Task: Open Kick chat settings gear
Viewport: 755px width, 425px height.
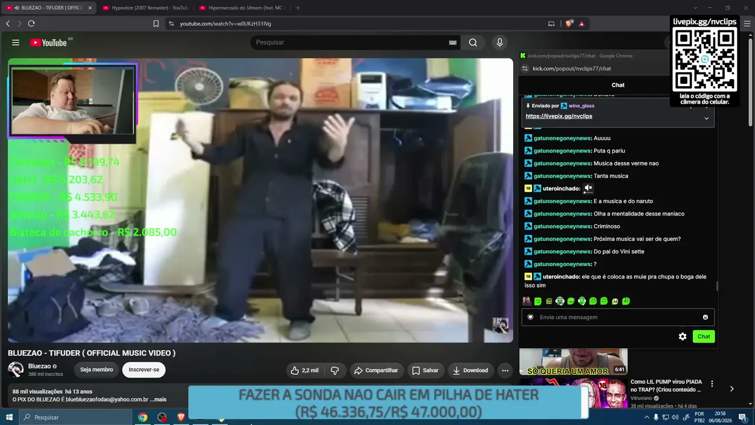Action: click(682, 336)
